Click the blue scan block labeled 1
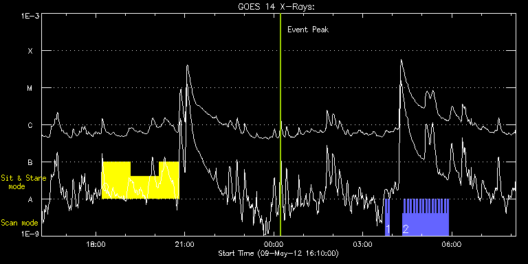The height and width of the screenshot is (264, 528). pos(388,217)
